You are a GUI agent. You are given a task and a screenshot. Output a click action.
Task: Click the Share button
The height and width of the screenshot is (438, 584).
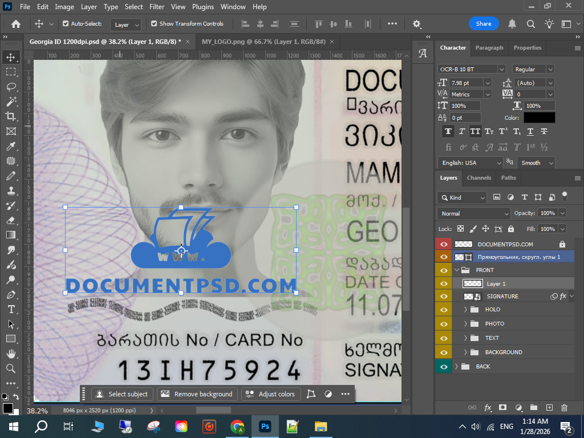tap(483, 24)
